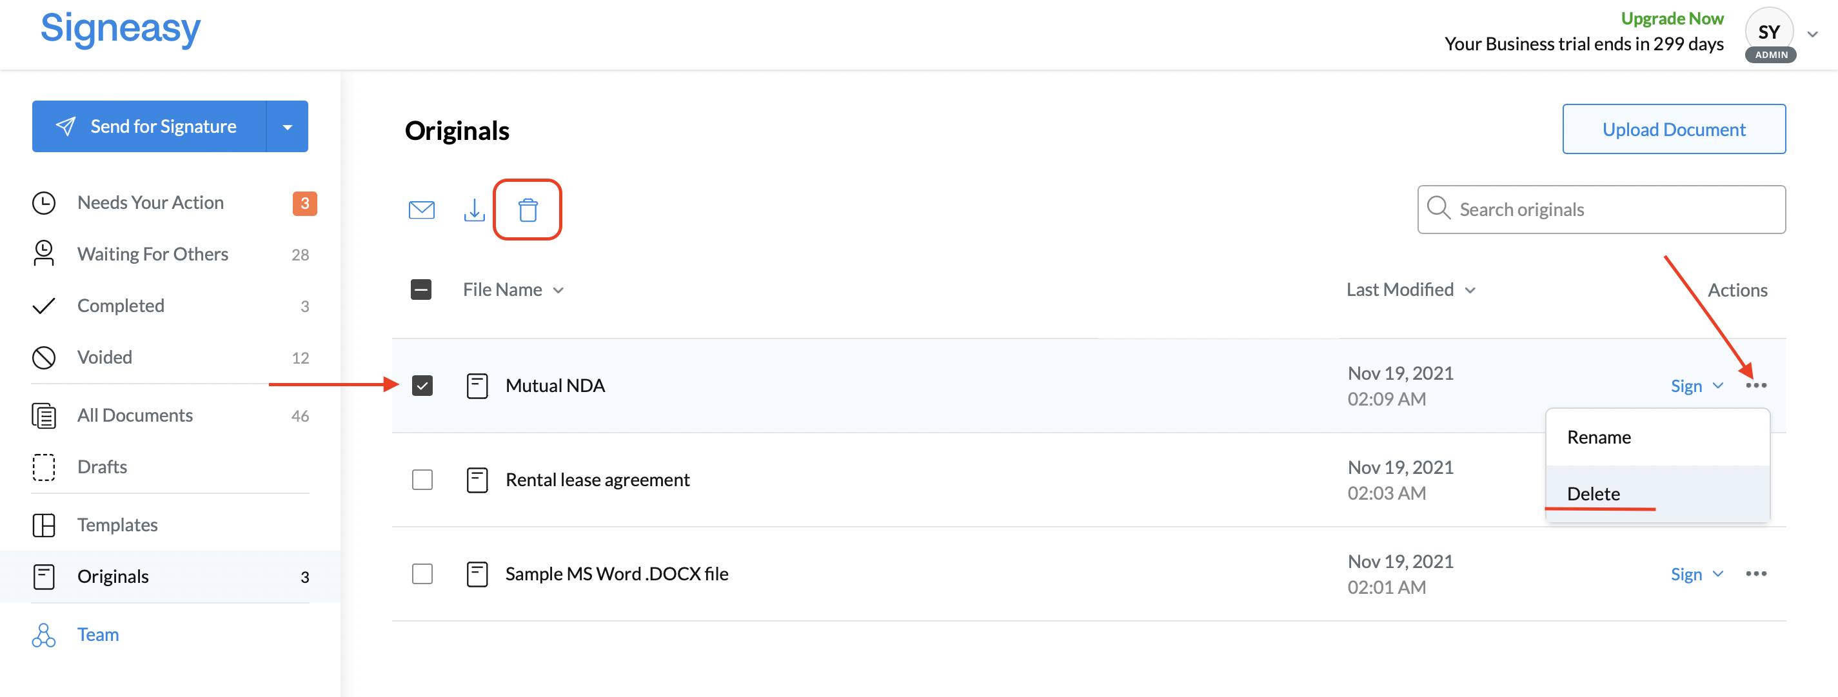Open three-dot menu for Sample MS Word file

(x=1756, y=574)
